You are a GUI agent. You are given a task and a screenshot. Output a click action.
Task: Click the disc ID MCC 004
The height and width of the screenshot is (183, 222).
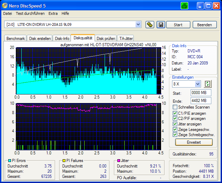point(195,57)
